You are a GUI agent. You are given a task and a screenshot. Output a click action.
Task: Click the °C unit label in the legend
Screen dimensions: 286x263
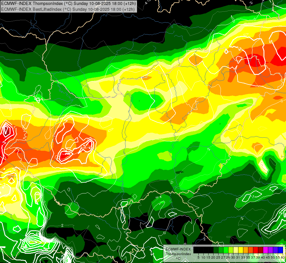pos(178,258)
